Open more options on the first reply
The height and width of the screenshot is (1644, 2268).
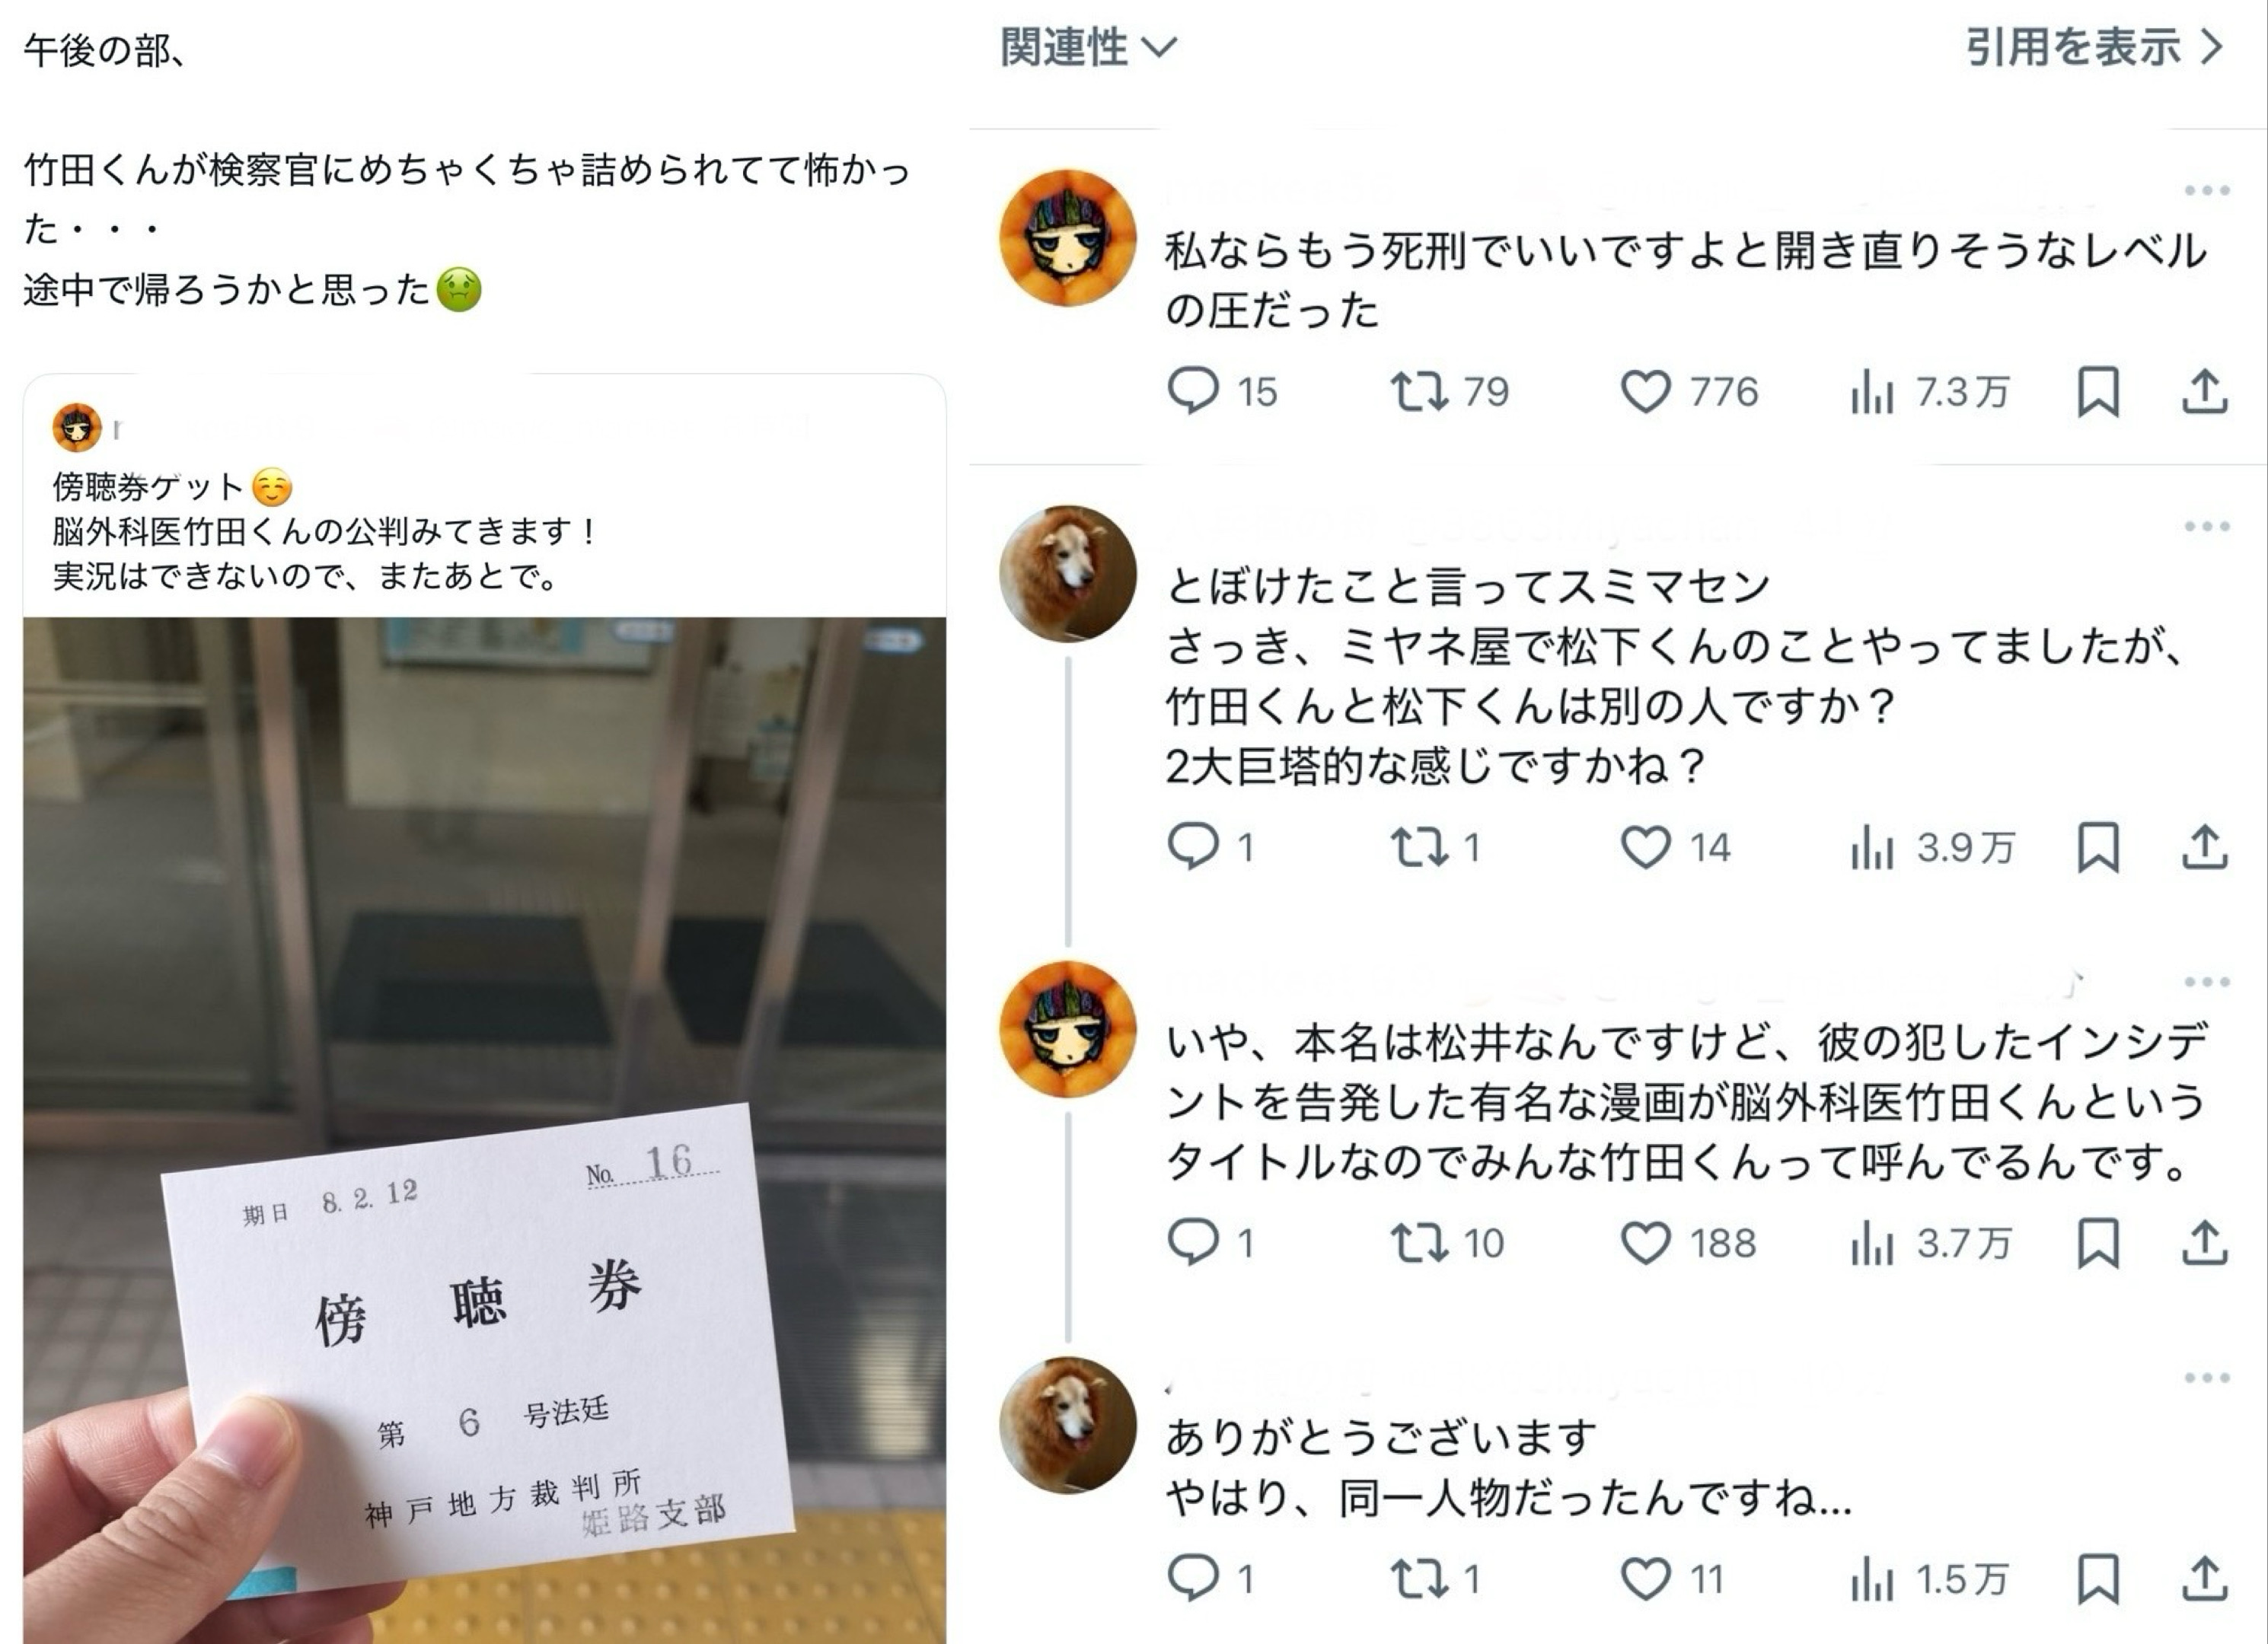point(2207,190)
